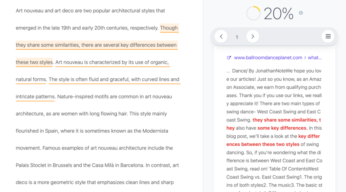Click underlined text 'natural forms.'
Screen dimensions: 346x192
coord(31,80)
